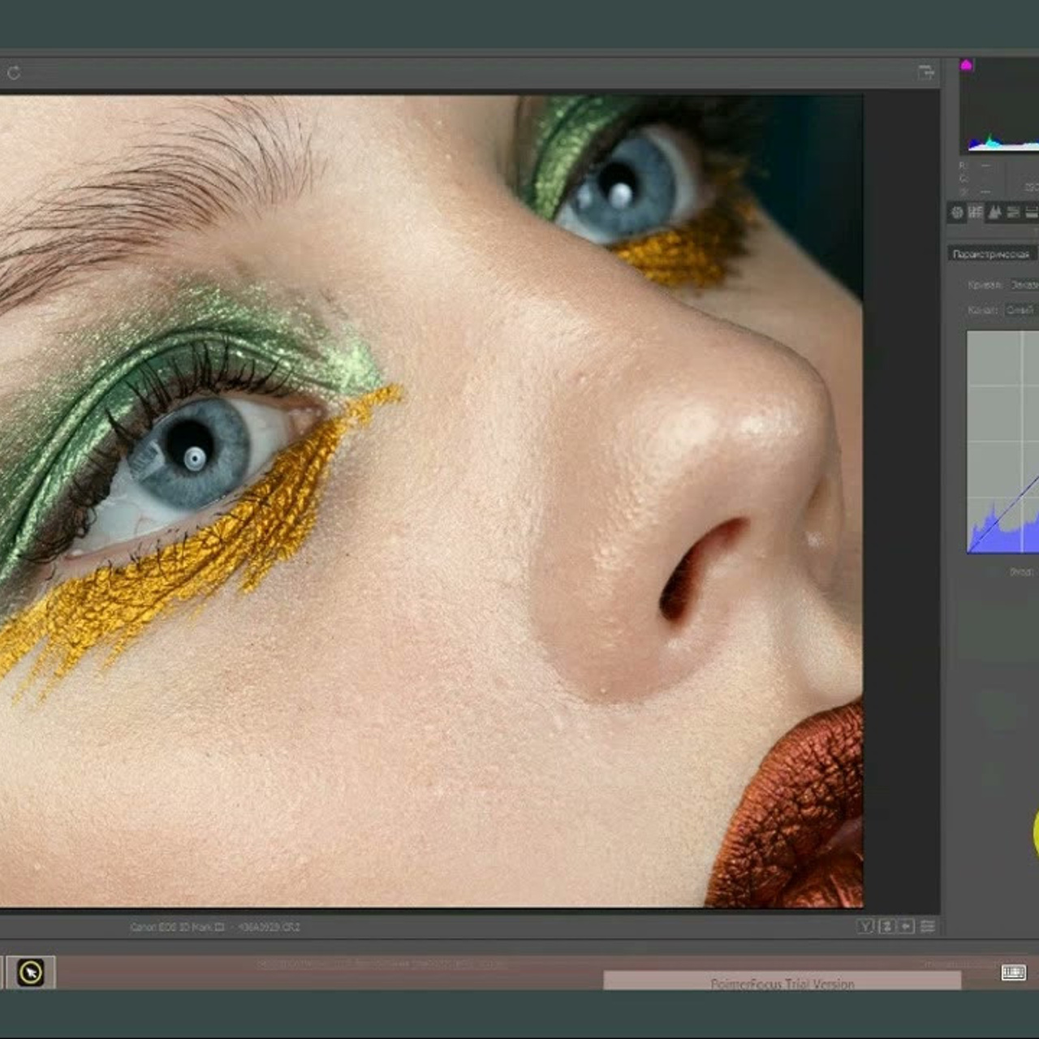
Task: Switch to the Параметрическая curve tab
Action: pyautogui.click(x=991, y=253)
